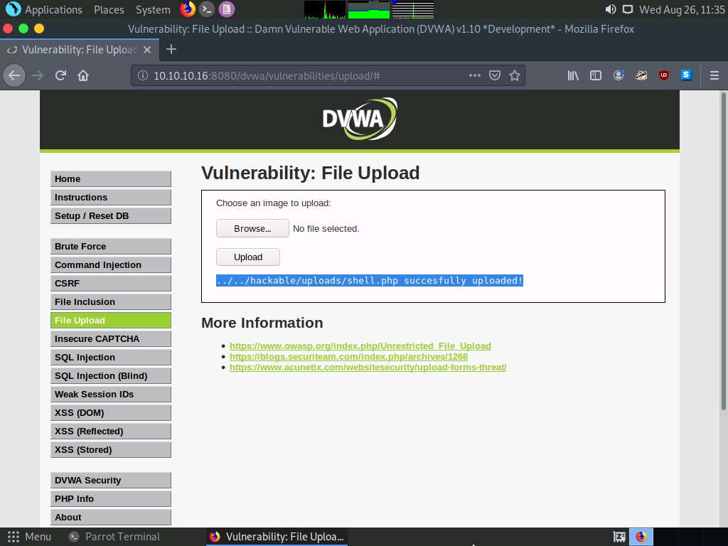The image size is (728, 546).
Task: Launch terminal from the top panel icon
Action: pos(206,9)
